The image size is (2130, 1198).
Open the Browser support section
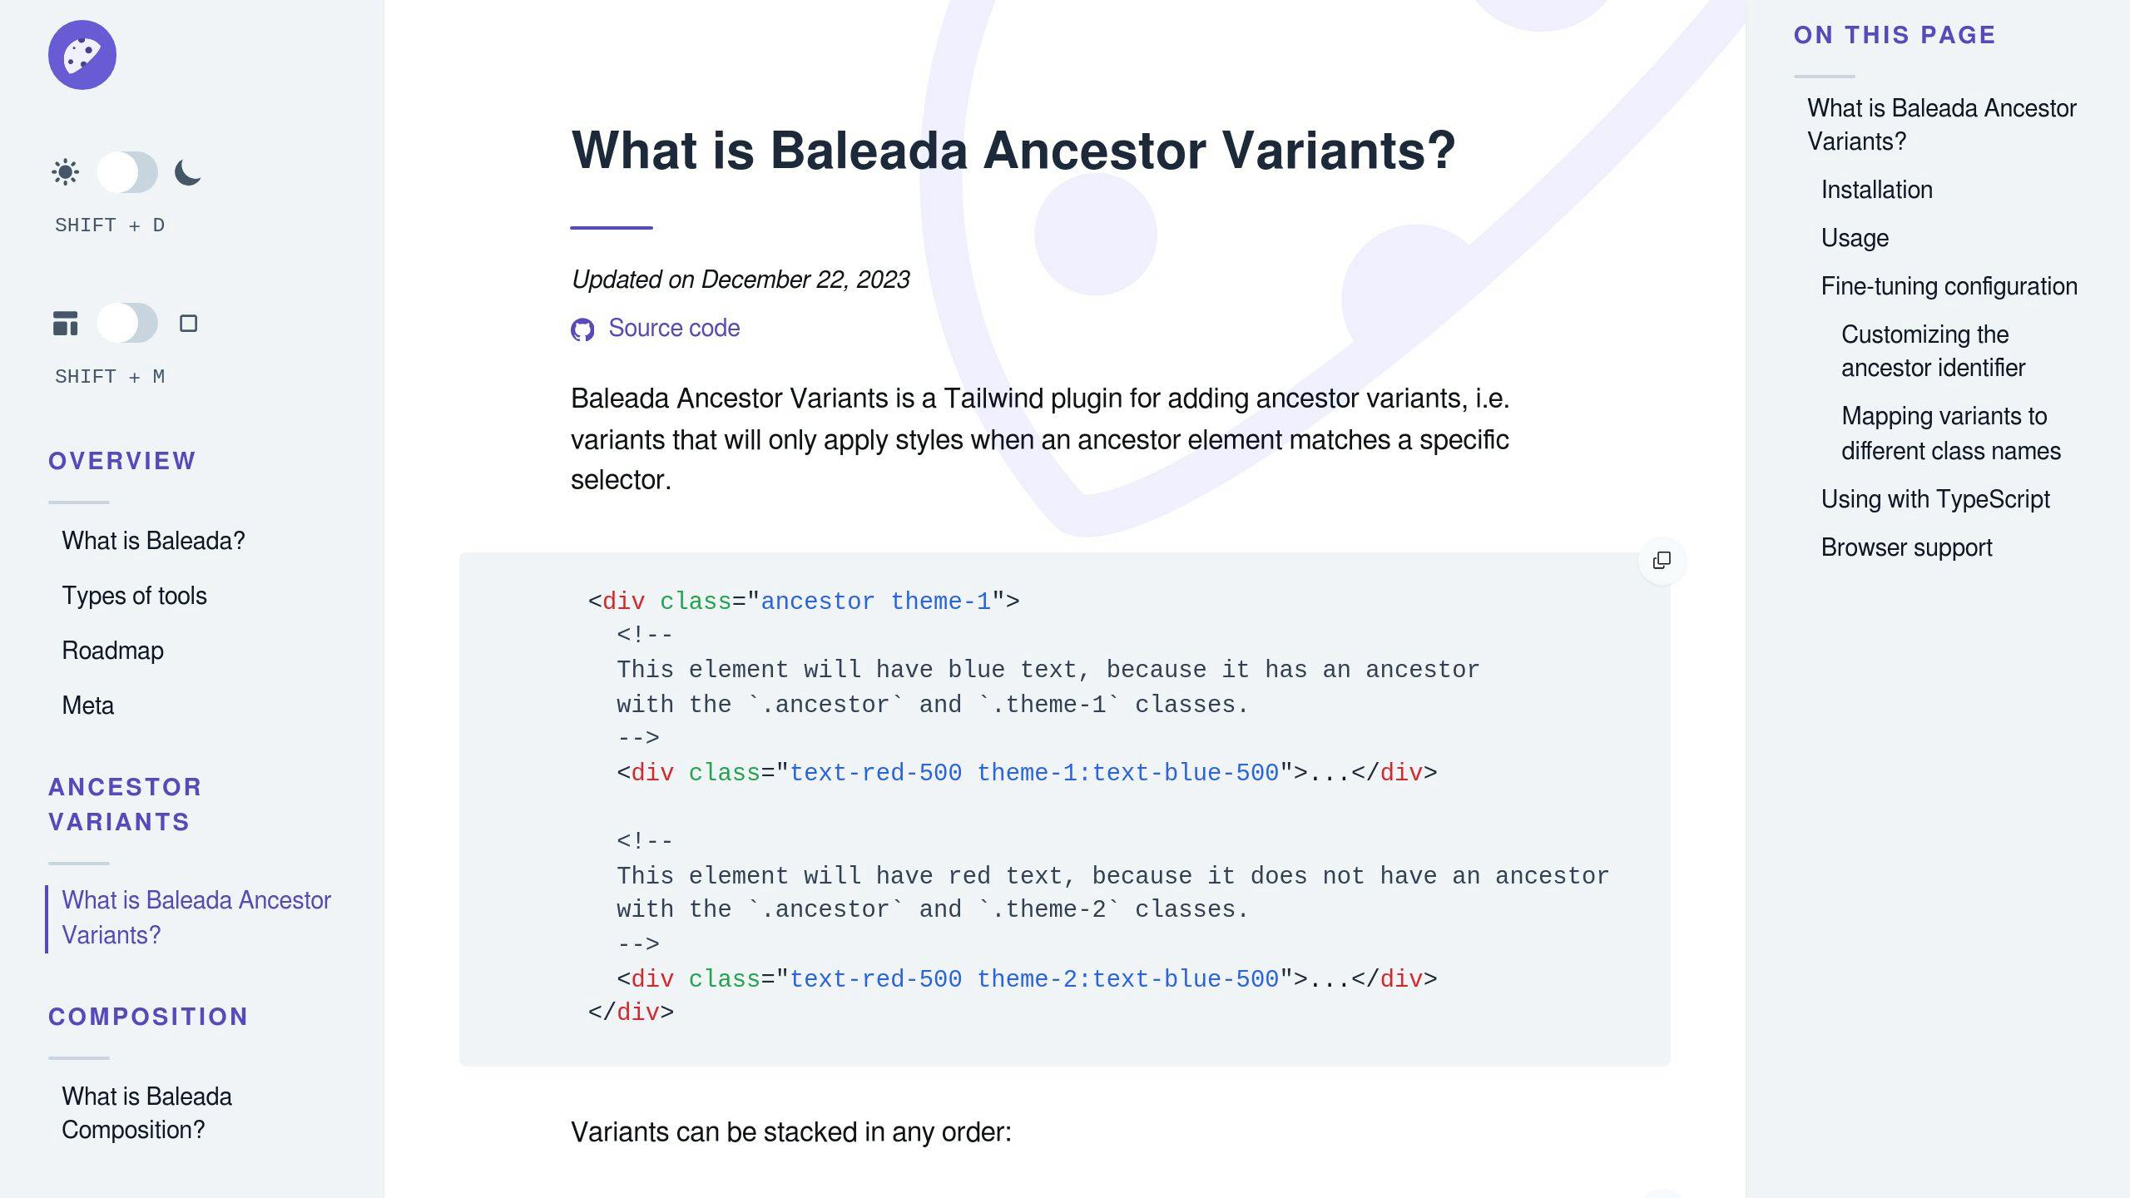[1906, 547]
